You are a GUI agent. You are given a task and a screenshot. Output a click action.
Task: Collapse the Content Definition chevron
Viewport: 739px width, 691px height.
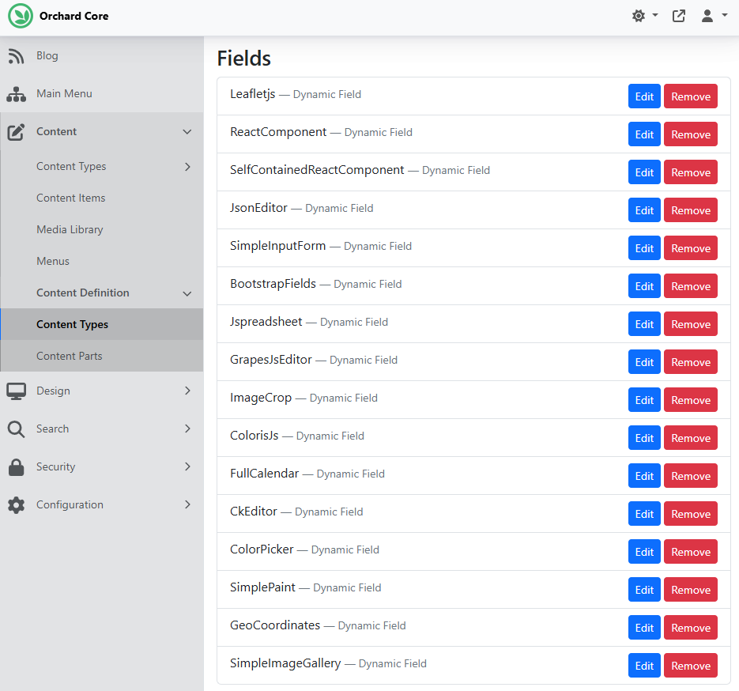pos(187,293)
